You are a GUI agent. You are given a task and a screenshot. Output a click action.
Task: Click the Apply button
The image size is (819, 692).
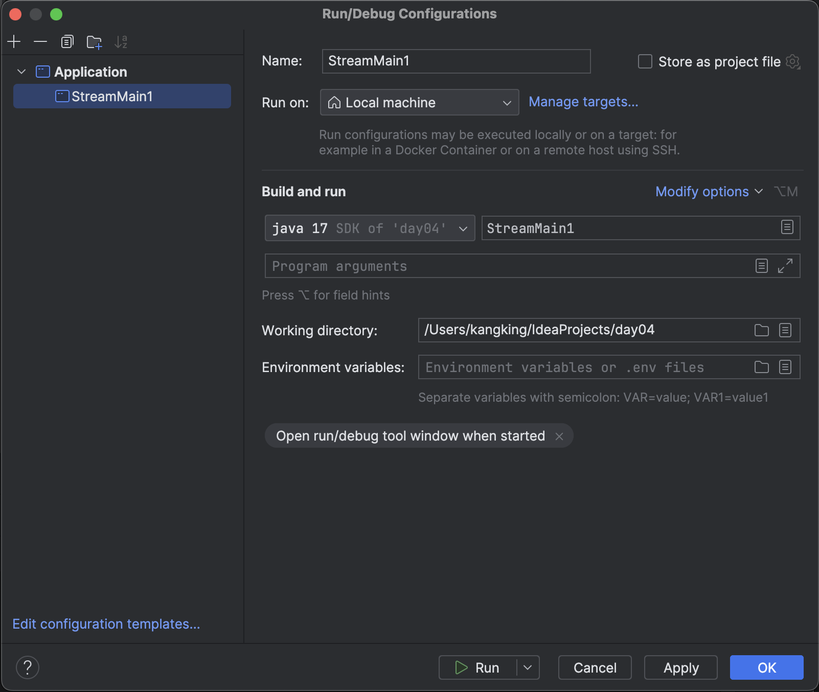coord(681,667)
